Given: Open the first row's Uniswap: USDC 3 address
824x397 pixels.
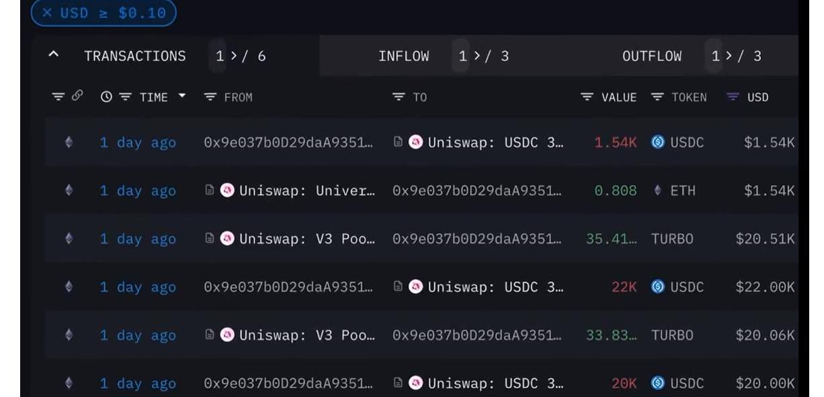Looking at the screenshot, I should pyautogui.click(x=495, y=142).
